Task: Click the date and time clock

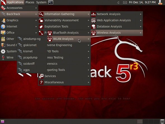Action: click(x=142, y=2)
